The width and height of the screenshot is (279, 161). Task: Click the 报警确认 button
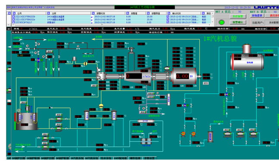[238, 22]
